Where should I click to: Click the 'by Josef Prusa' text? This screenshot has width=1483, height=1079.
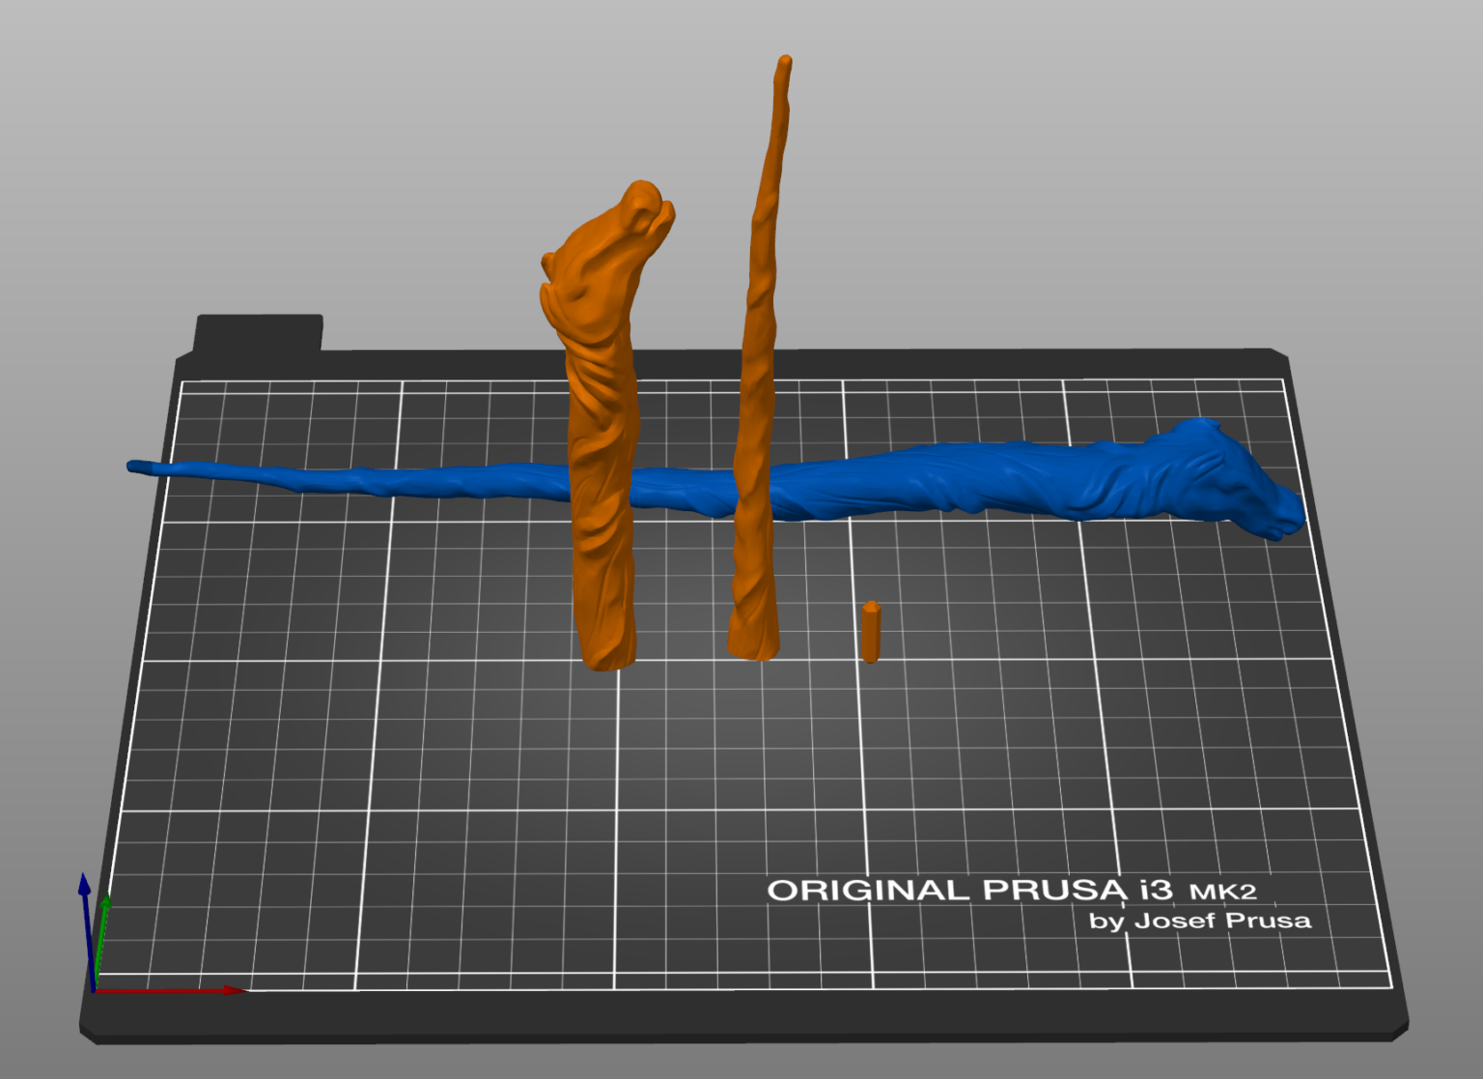tap(1200, 921)
